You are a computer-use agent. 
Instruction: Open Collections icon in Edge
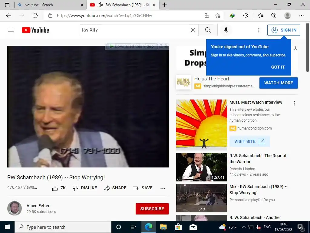tap(274, 15)
